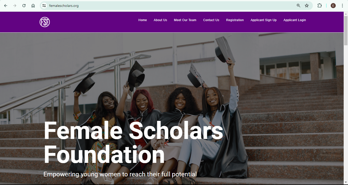This screenshot has width=348, height=185.
Task: Click Applicant Sign Up link
Action: click(x=263, y=20)
